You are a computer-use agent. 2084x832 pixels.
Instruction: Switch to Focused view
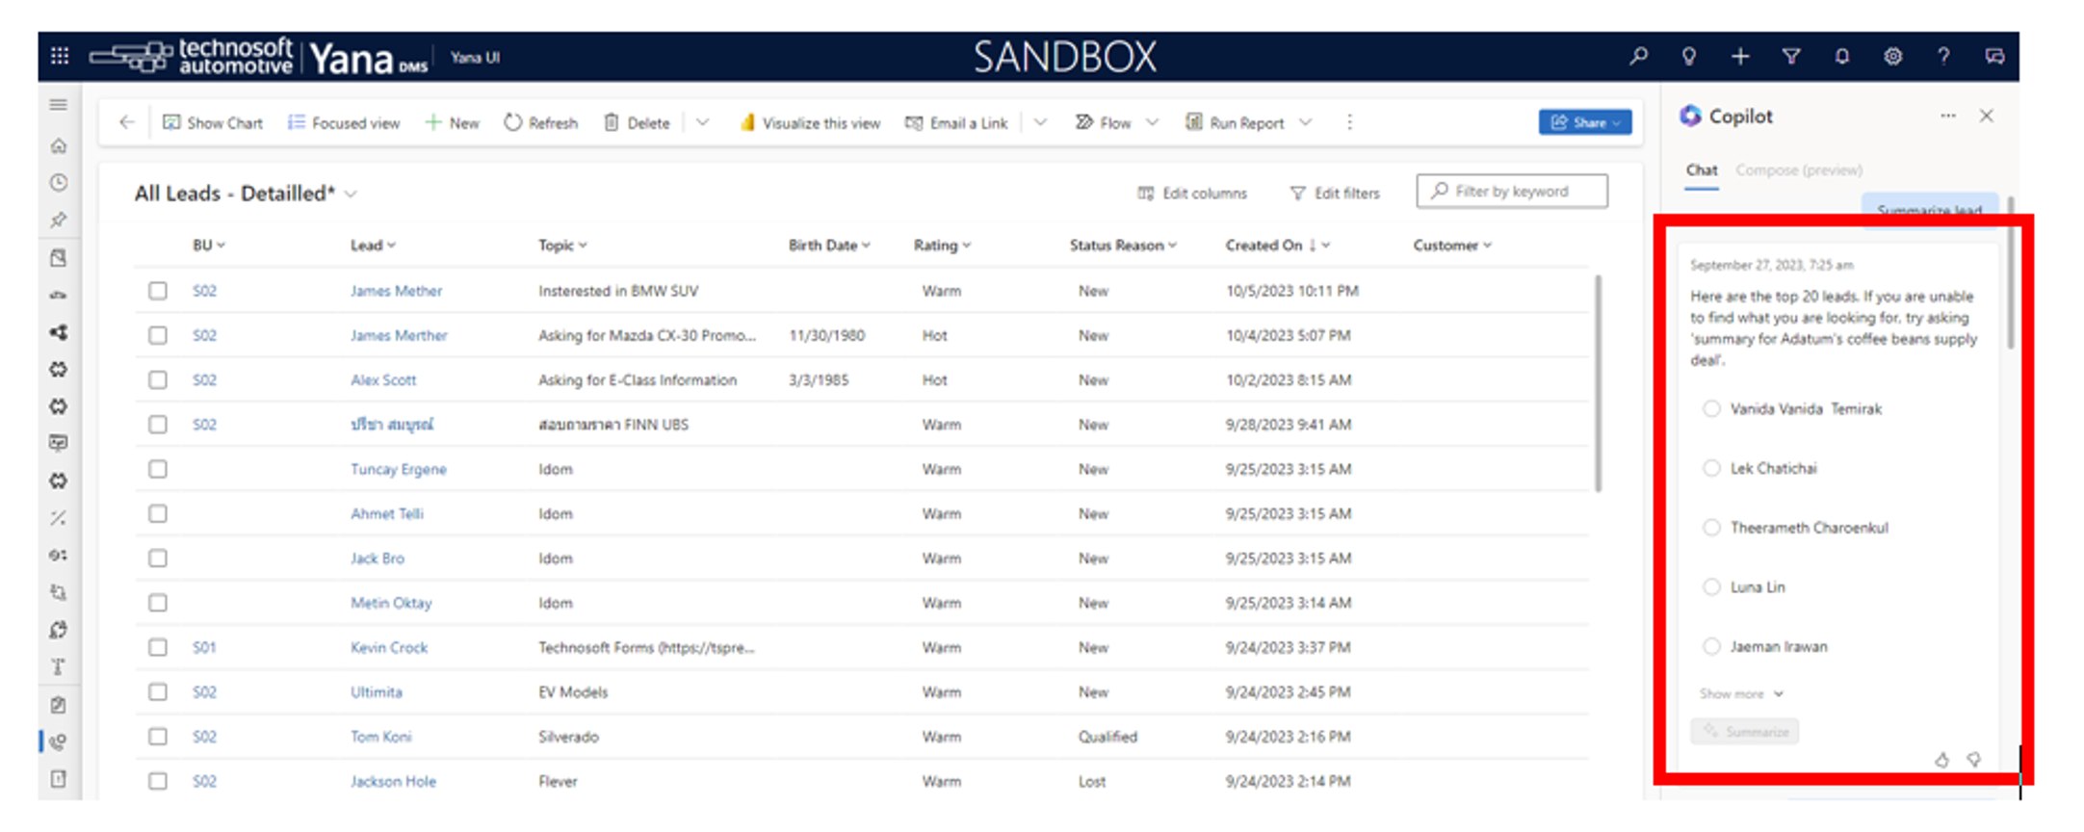[344, 122]
